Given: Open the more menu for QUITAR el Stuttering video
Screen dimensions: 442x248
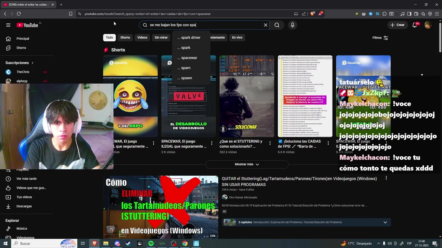Looking at the screenshot, I should tap(386, 178).
